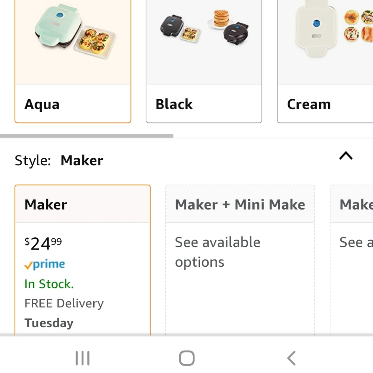Tap the In Stock status text

coord(49,284)
